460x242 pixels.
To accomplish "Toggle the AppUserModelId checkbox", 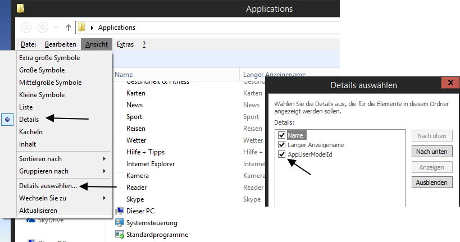I will tap(281, 154).
